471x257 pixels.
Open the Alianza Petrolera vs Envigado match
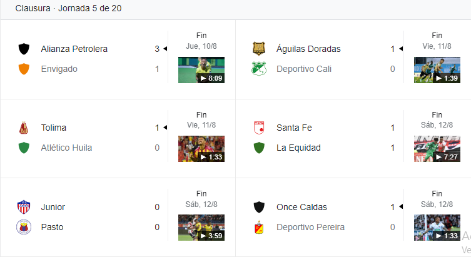click(x=100, y=59)
